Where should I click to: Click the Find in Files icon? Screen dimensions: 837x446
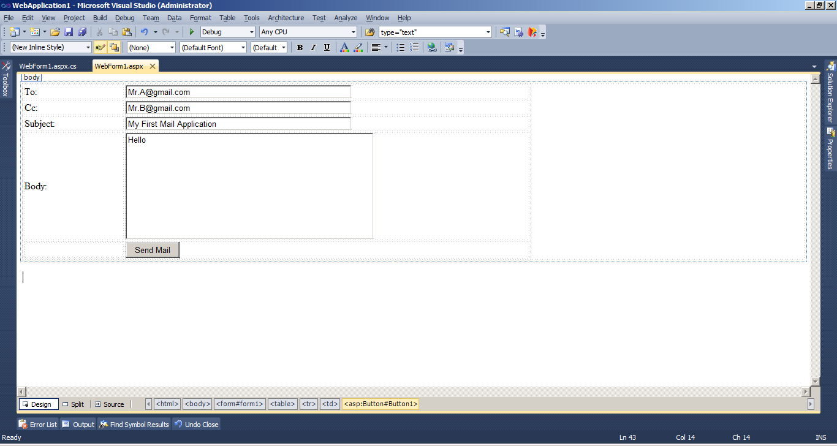(x=369, y=32)
